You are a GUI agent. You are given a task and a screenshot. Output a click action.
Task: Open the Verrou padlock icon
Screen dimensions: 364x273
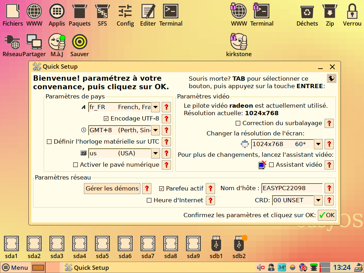click(x=352, y=12)
